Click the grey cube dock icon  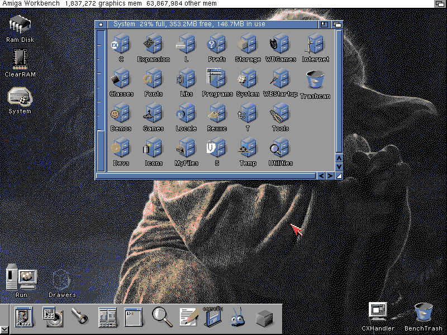264,318
